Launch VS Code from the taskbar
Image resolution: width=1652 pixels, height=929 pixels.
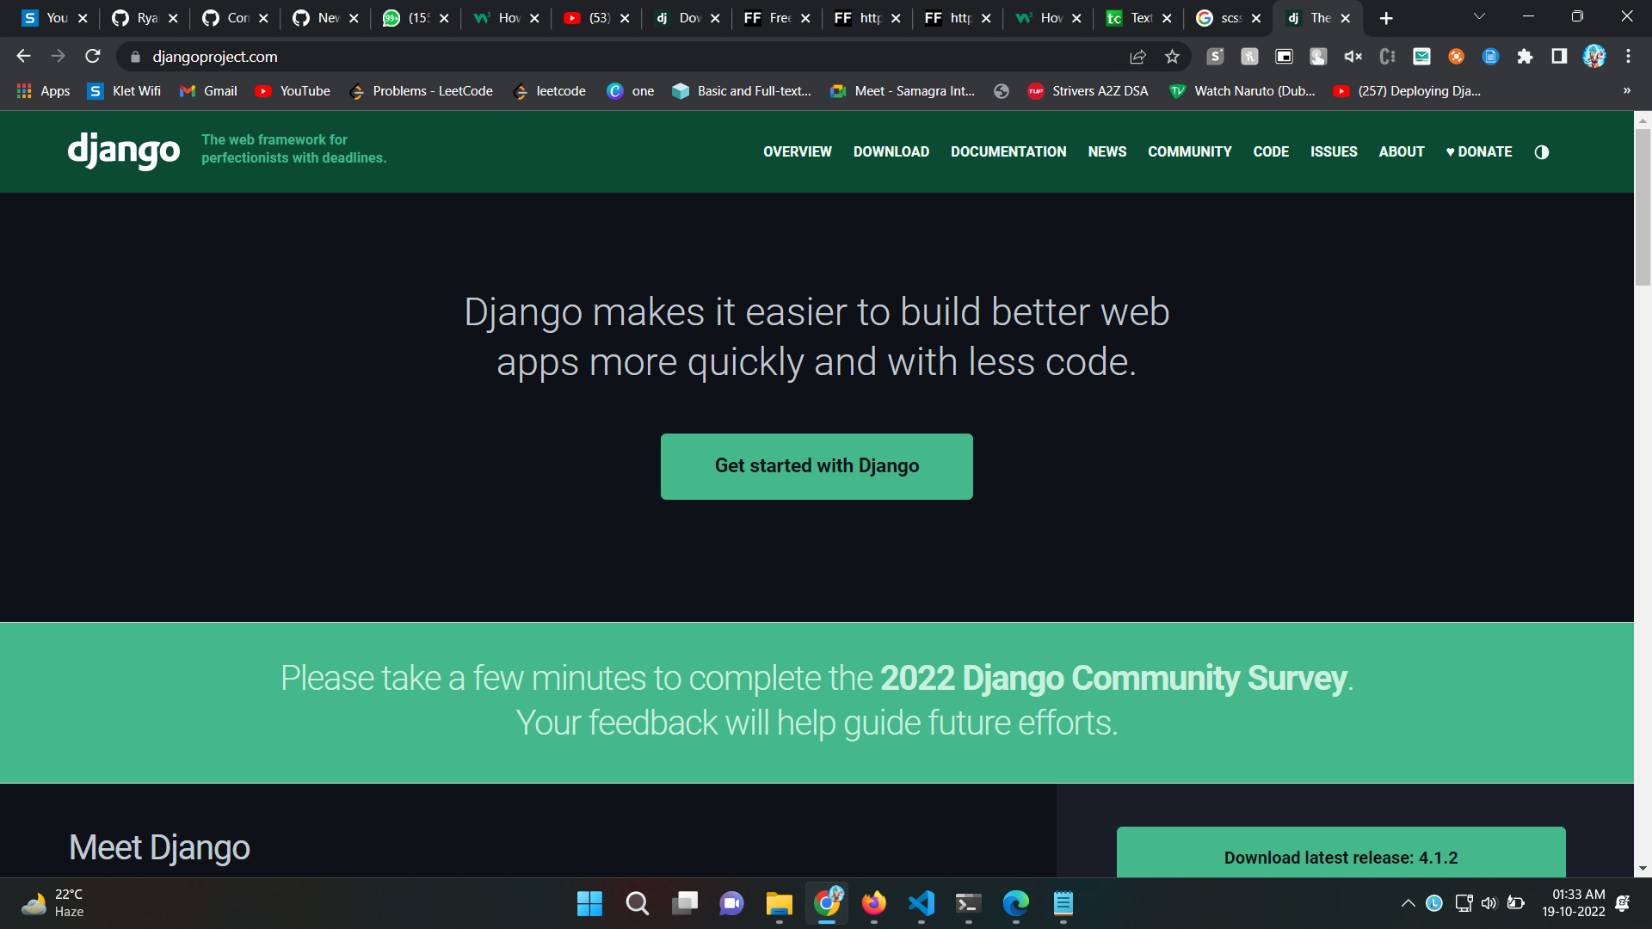pyautogui.click(x=921, y=904)
